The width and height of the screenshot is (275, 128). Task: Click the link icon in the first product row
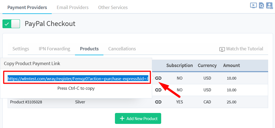coord(158,78)
